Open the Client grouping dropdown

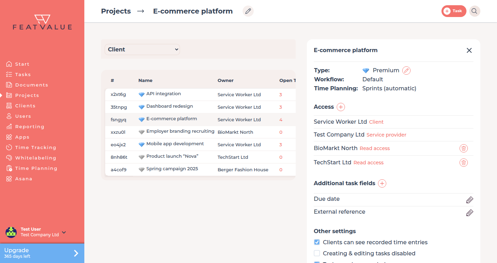click(x=142, y=49)
